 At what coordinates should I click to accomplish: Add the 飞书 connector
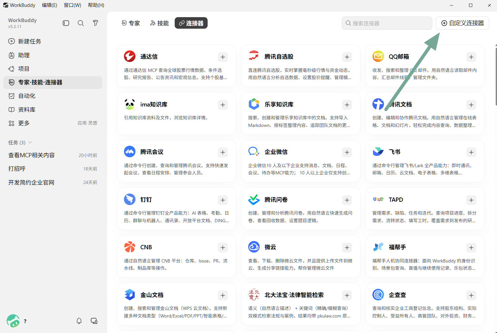[x=471, y=152]
